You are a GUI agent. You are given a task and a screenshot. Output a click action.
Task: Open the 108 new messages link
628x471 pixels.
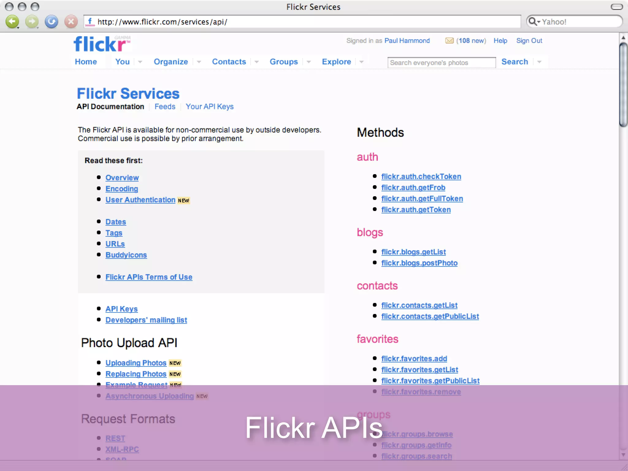tap(471, 41)
